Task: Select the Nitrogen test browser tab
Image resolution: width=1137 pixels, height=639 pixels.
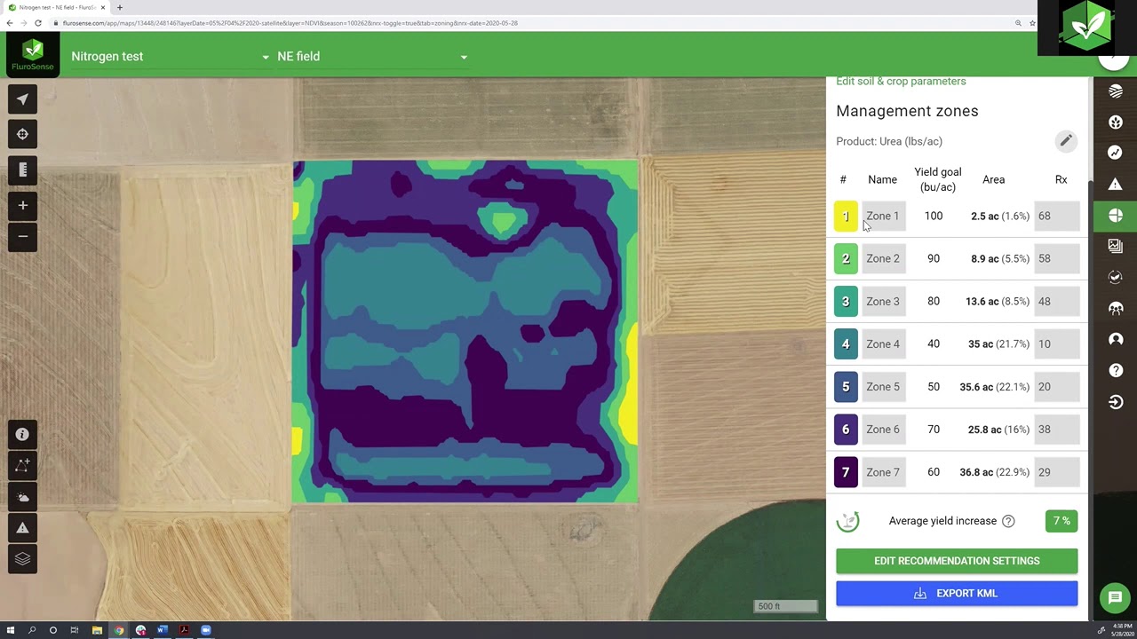Action: pyautogui.click(x=55, y=7)
